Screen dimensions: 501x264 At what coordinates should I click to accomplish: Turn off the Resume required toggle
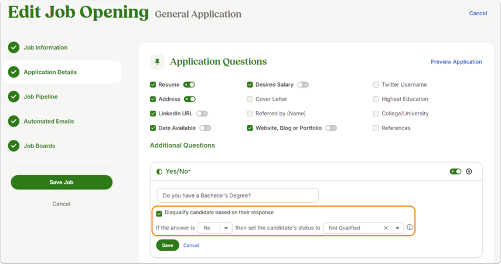click(x=189, y=85)
